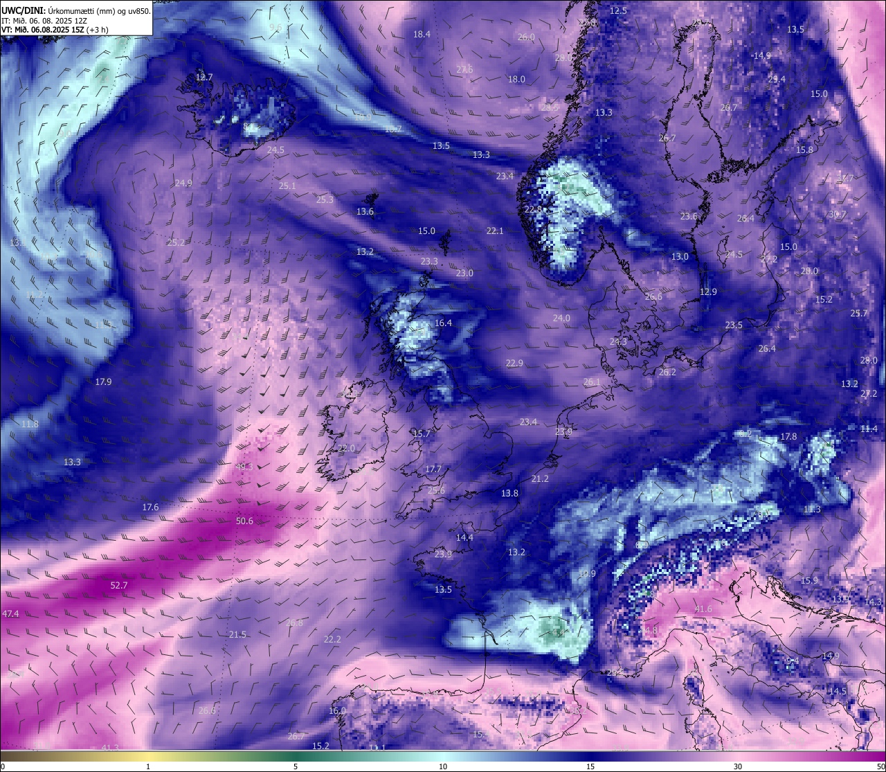
Task: Click the 17.7 value over Wales
Action: click(433, 469)
